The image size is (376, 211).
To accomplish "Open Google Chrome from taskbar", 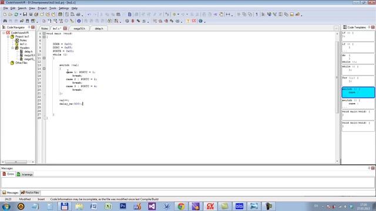I will 181,206.
